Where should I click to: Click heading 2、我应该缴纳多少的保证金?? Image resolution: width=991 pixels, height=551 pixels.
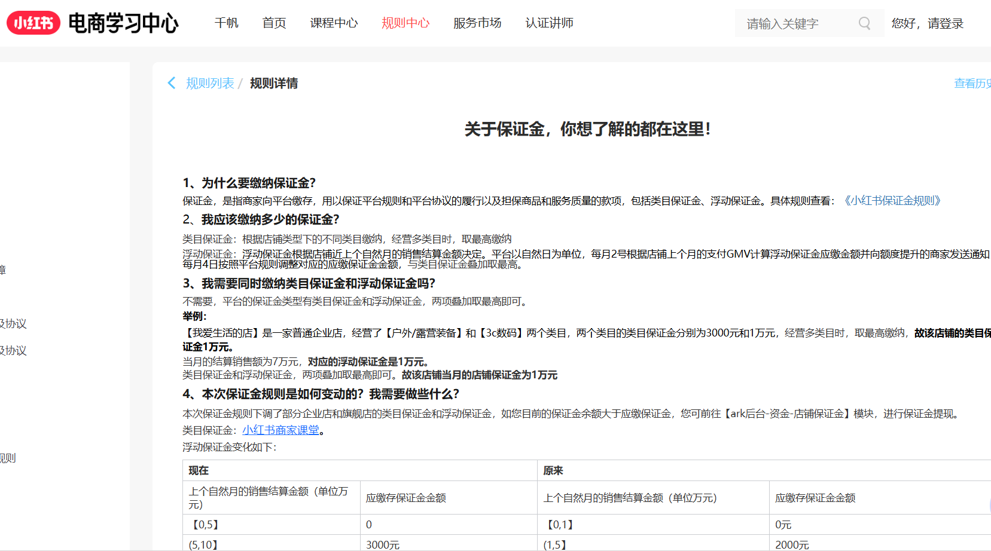click(x=261, y=219)
